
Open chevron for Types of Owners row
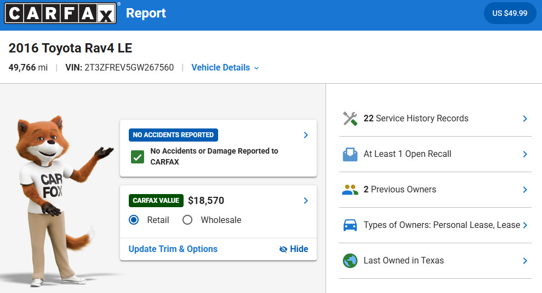coord(524,225)
